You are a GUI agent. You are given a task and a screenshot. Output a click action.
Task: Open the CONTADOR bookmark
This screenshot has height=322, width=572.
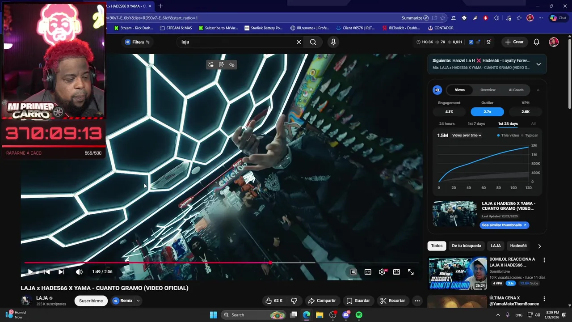[x=440, y=28]
